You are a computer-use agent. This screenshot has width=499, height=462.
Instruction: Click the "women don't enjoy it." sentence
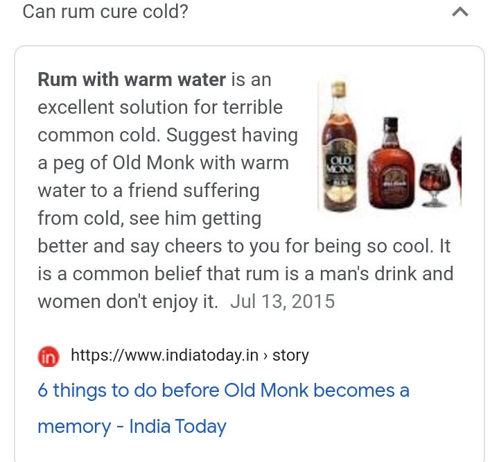tap(128, 302)
